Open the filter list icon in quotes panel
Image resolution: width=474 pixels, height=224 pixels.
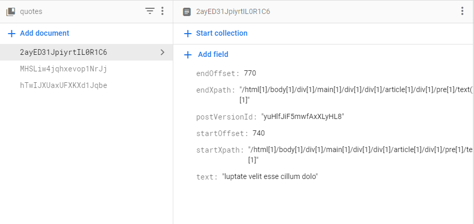point(150,11)
